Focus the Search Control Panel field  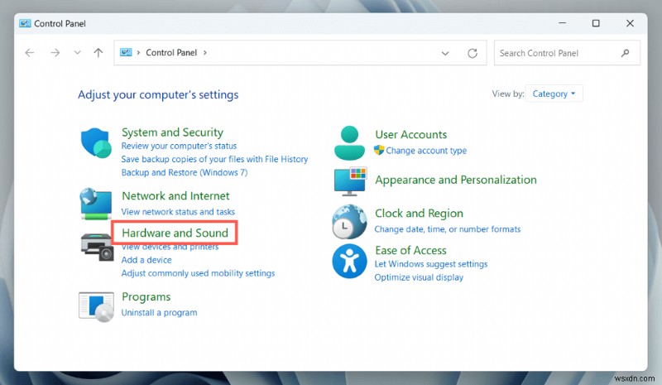567,53
